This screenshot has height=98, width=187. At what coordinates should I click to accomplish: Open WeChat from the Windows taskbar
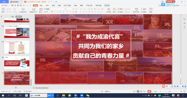pyautogui.click(x=88, y=96)
